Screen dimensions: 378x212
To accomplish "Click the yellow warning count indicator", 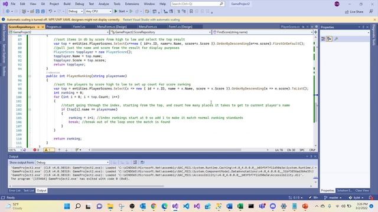I will pos(49,150).
